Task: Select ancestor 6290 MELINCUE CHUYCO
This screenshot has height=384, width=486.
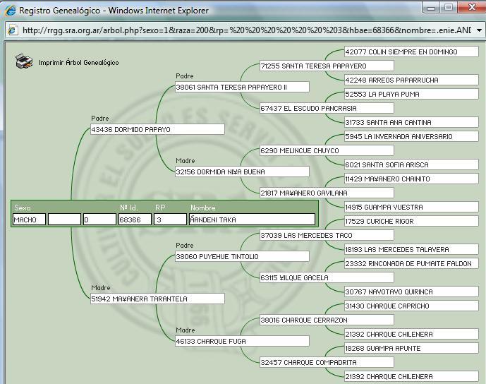Action: point(326,151)
